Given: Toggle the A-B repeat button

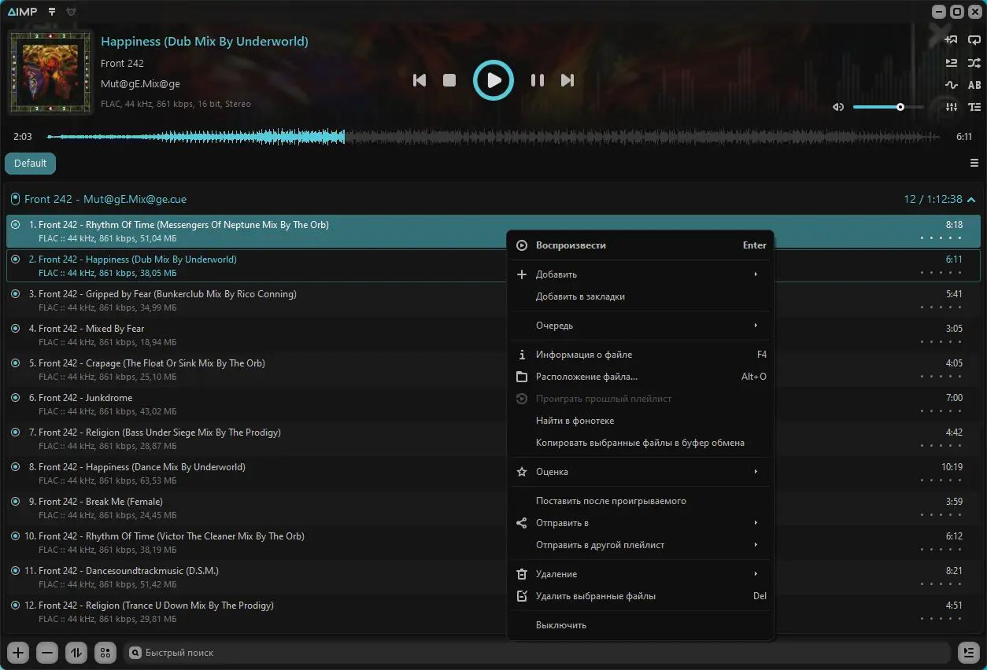Looking at the screenshot, I should 974,85.
